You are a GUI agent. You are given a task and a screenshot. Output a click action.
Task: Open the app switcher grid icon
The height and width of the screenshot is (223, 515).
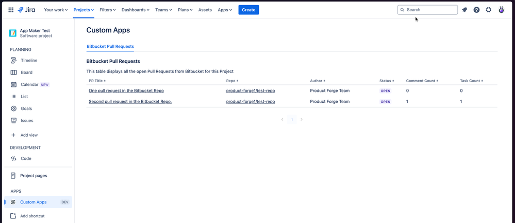[11, 10]
